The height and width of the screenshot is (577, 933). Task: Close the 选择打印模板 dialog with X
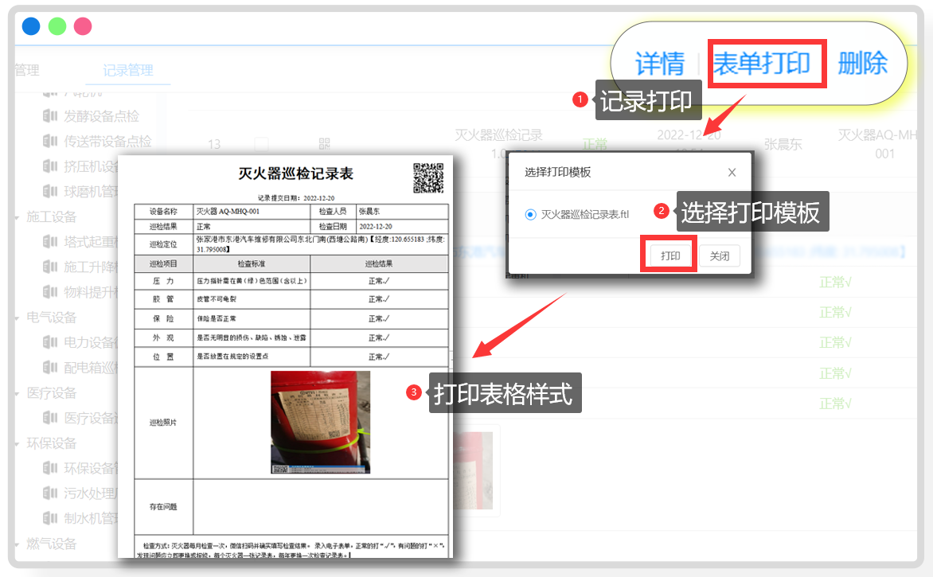pos(732,173)
